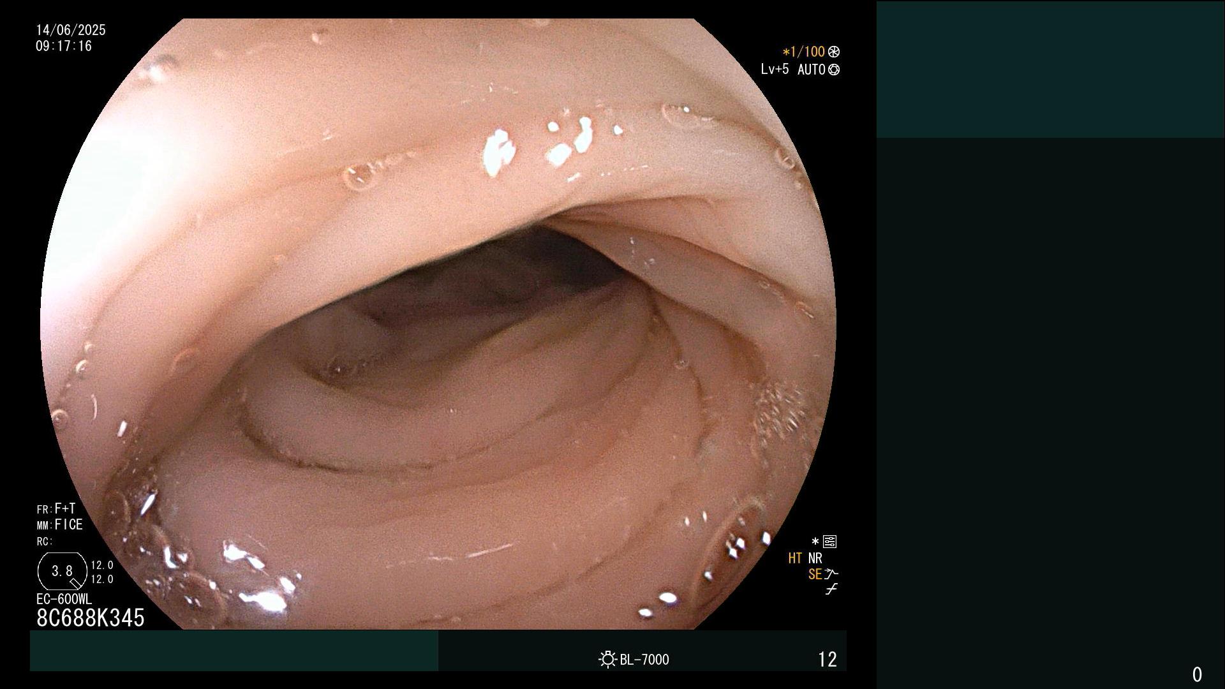Viewport: 1225px width, 689px height.
Task: Click the settings panel icon above NR
Action: tap(829, 542)
